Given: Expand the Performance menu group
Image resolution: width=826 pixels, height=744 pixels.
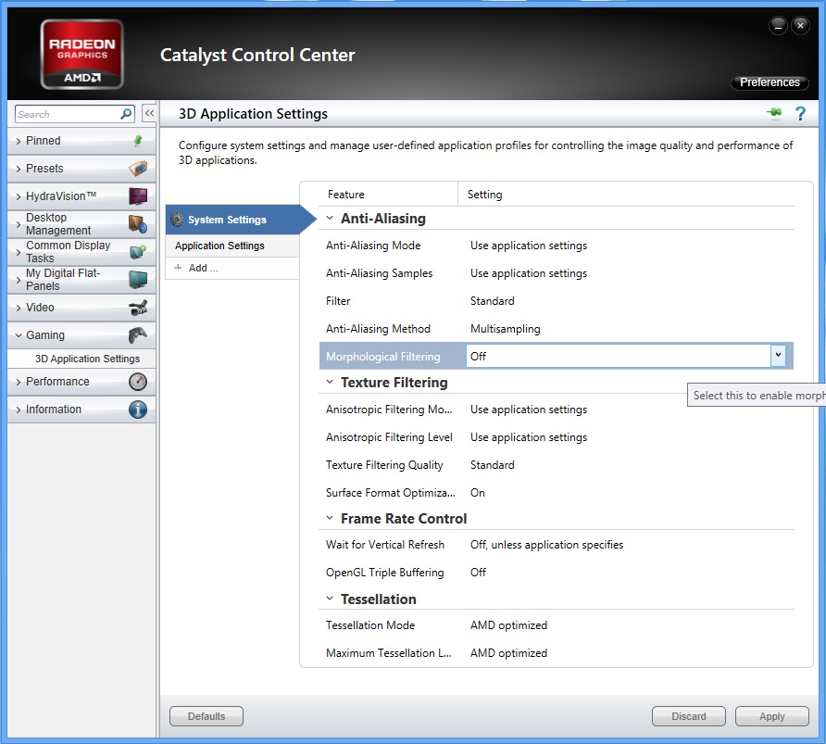Looking at the screenshot, I should pos(19,382).
